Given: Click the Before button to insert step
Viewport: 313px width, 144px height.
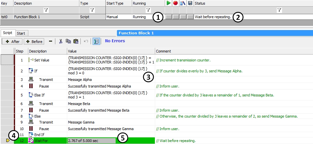Looking at the screenshot, I should (34, 41).
